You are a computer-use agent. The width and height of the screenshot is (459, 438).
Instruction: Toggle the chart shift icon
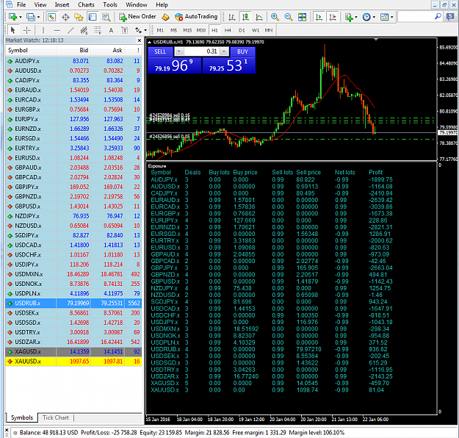click(333, 17)
